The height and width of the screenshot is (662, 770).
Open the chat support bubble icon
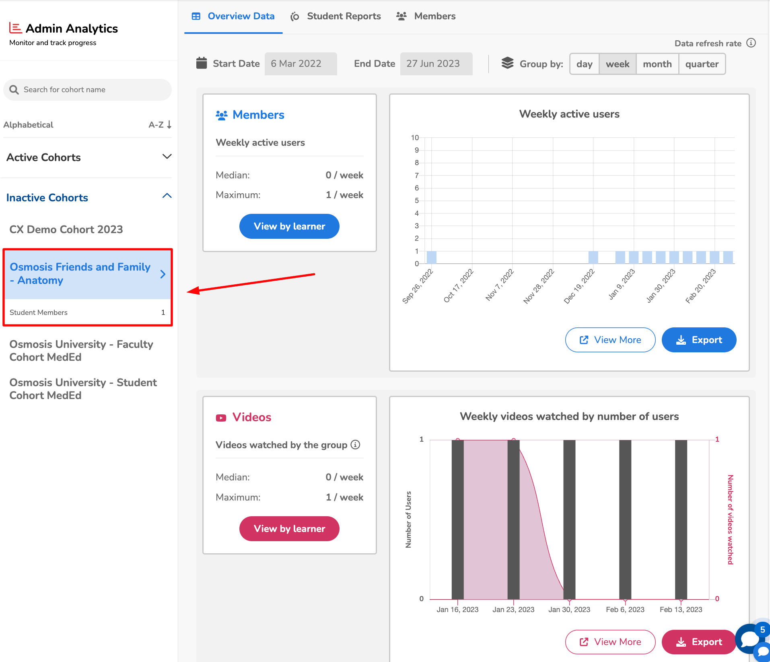(749, 639)
